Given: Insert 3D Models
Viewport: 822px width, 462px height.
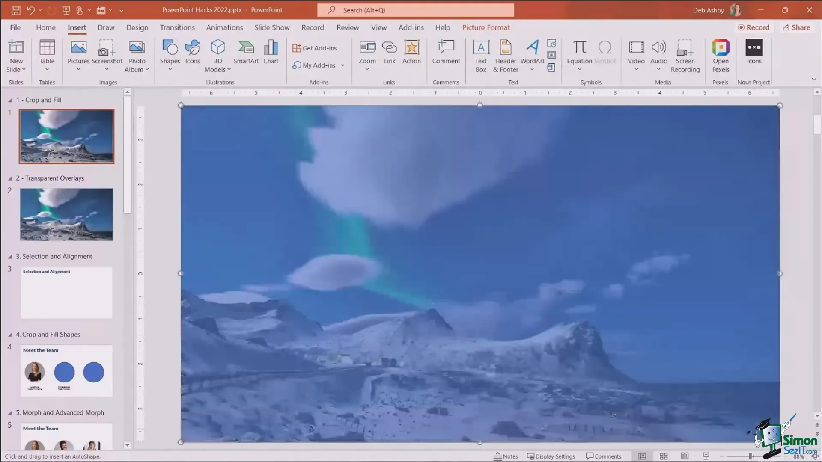Looking at the screenshot, I should click(x=217, y=56).
